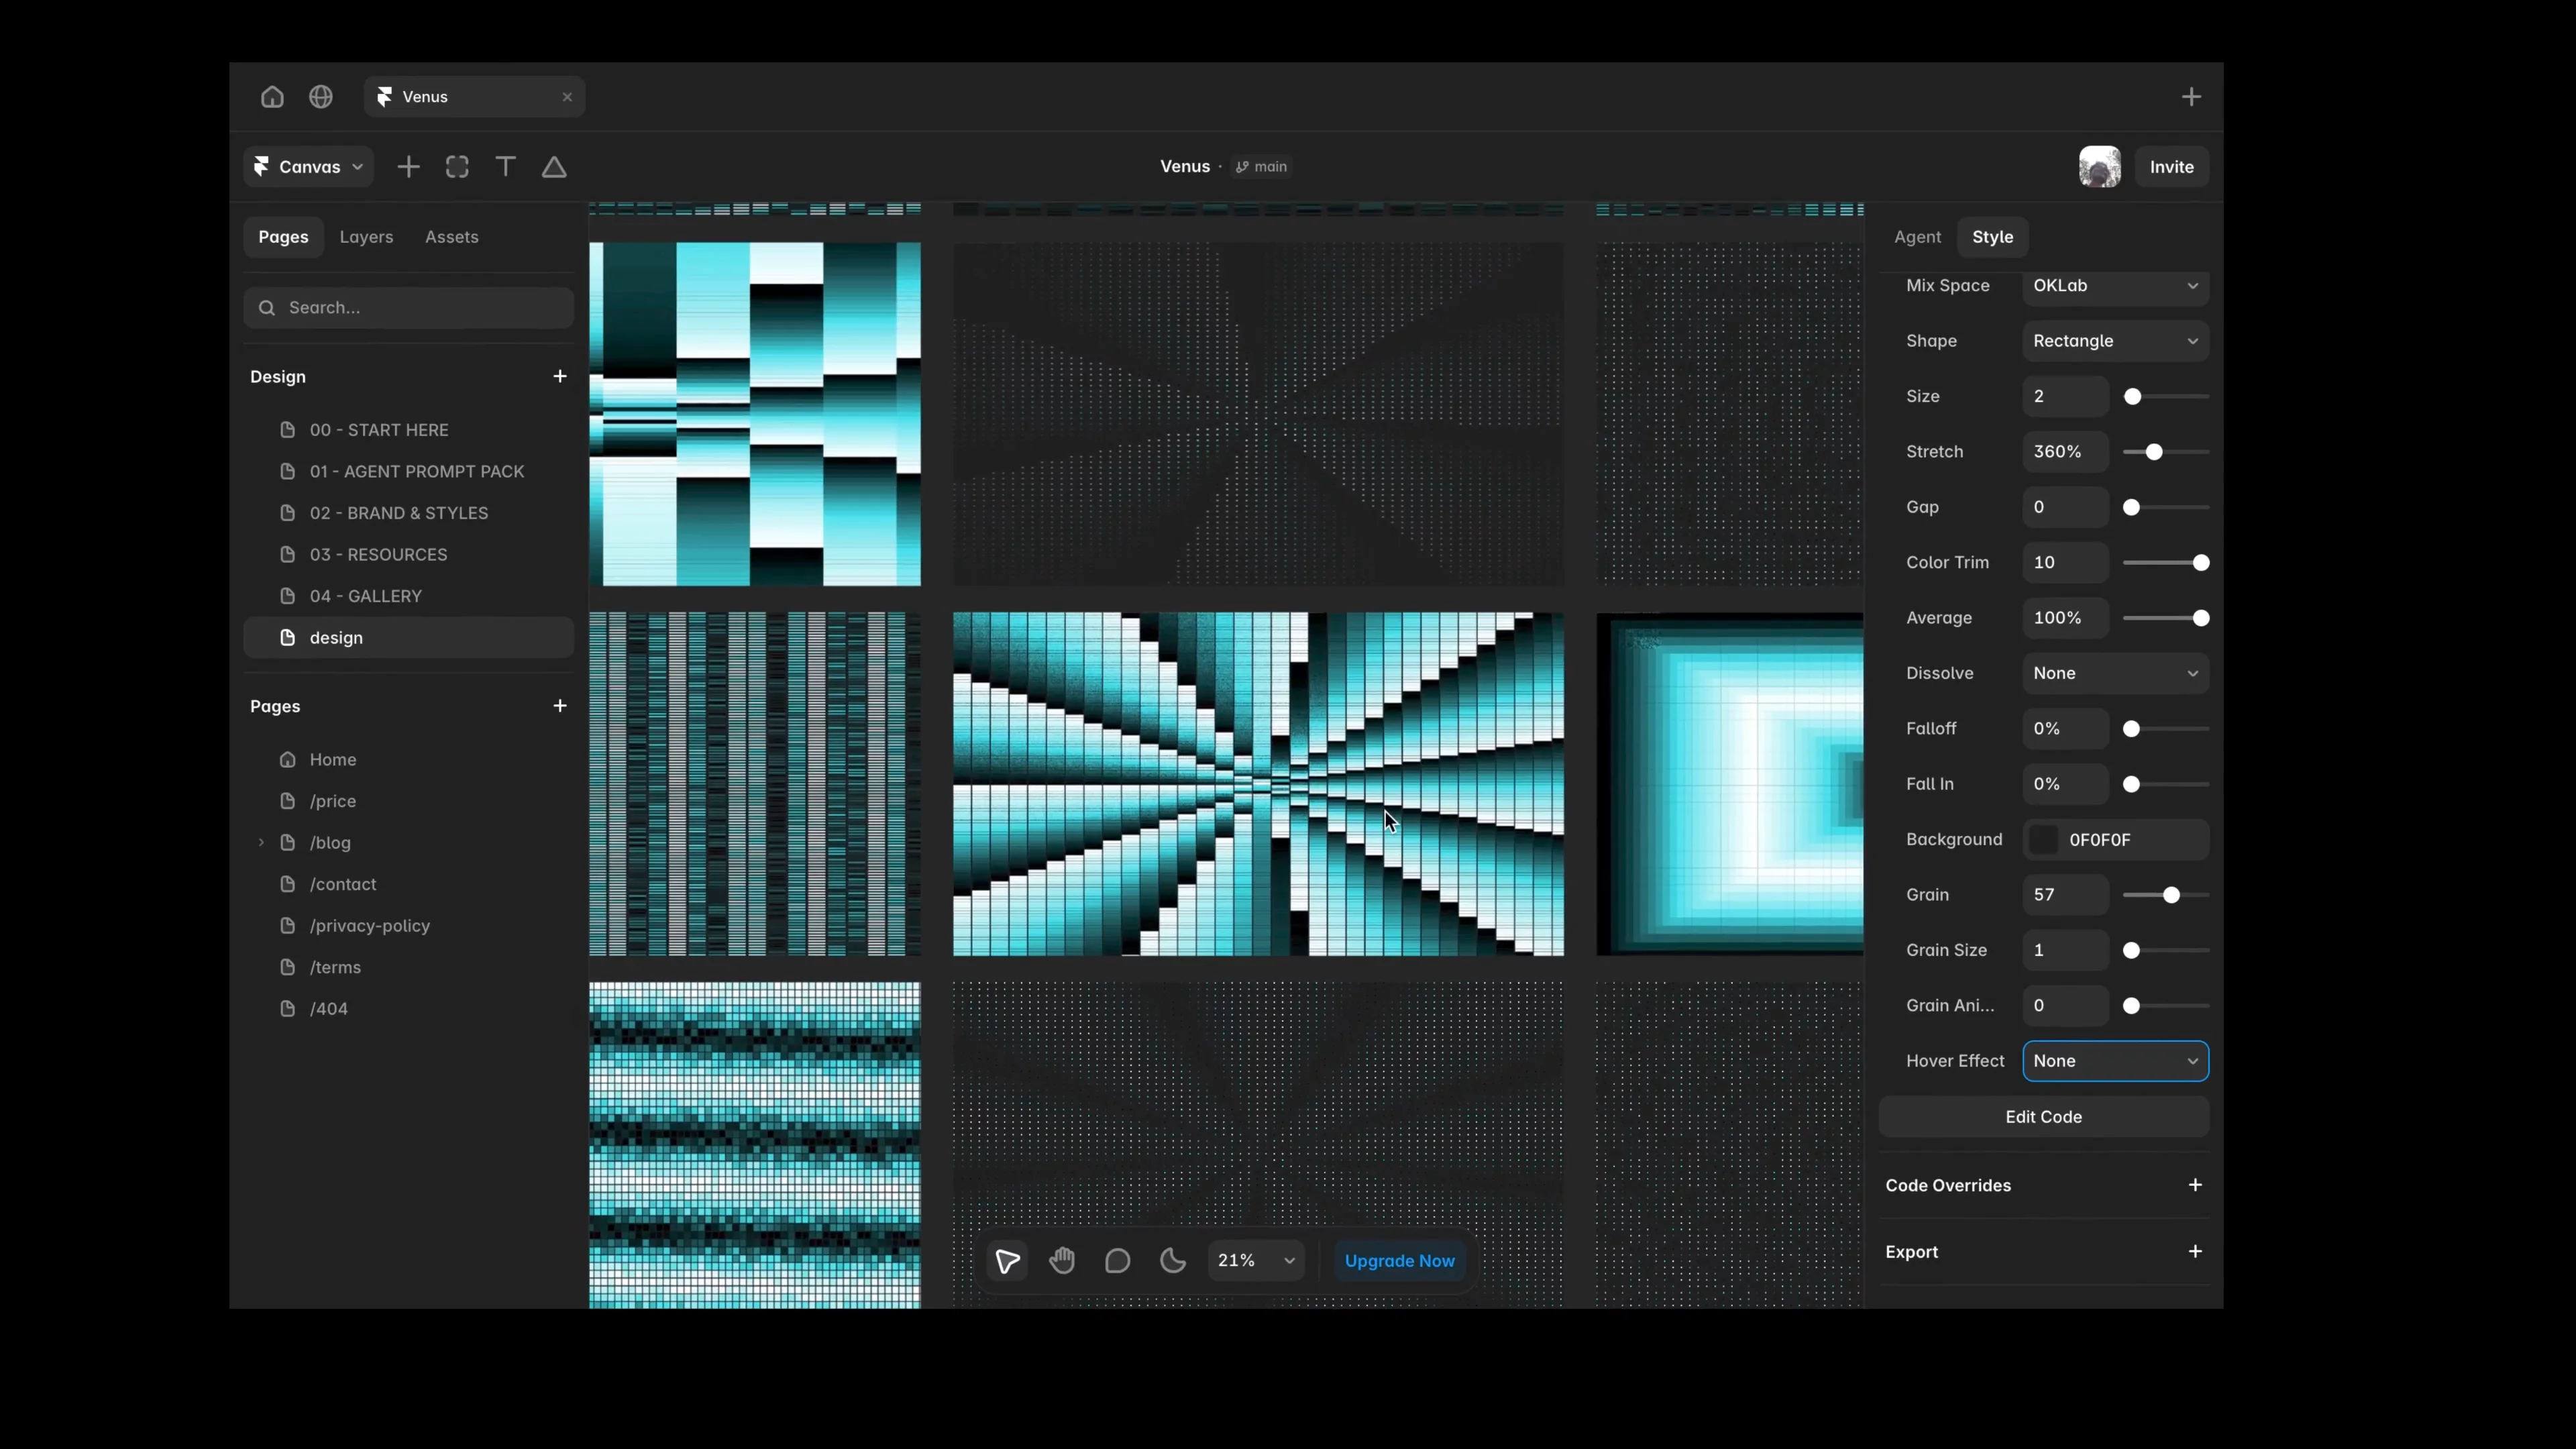Close the Venus tab
Screen dimensions: 2576x1449
pyautogui.click(x=567, y=97)
